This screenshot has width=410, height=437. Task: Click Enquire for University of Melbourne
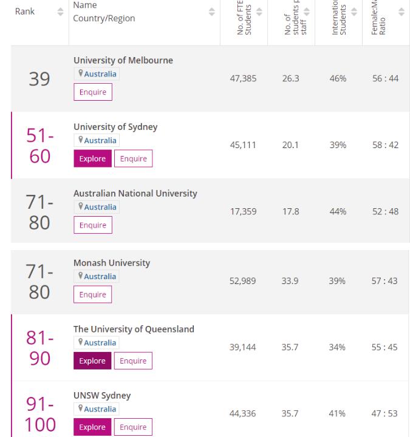93,92
